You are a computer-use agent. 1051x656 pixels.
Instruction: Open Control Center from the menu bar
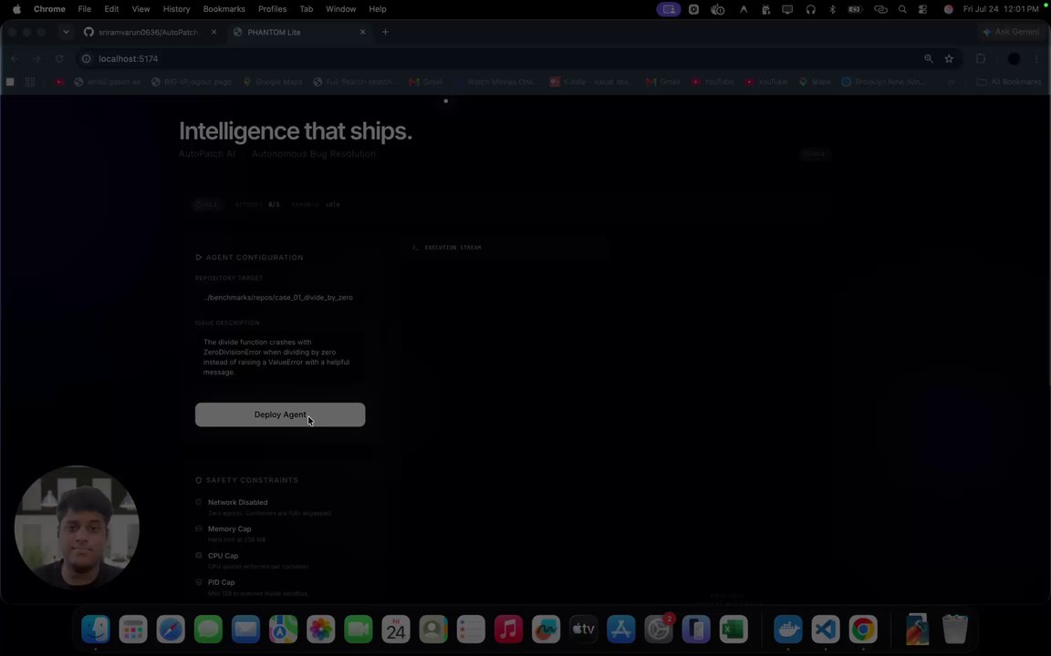923,9
